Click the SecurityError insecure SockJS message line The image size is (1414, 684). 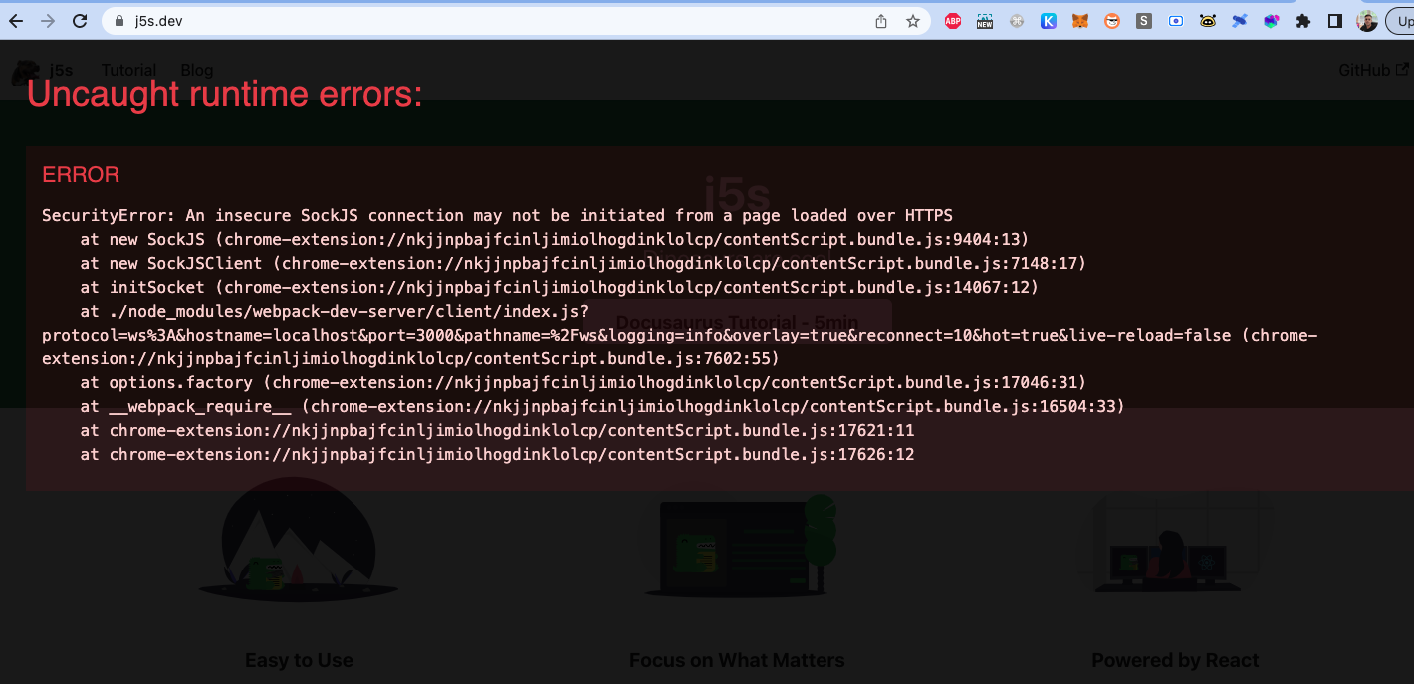pos(497,216)
